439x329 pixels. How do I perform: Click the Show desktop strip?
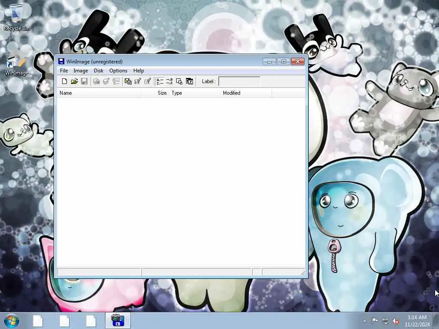pyautogui.click(x=436, y=320)
